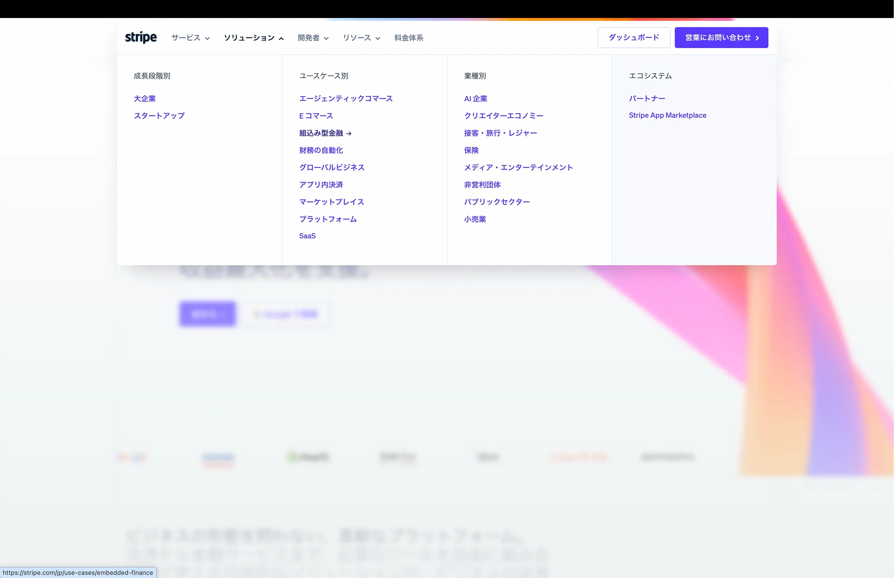Open 接客・旅行・レジャー link
894x578 pixels.
500,133
